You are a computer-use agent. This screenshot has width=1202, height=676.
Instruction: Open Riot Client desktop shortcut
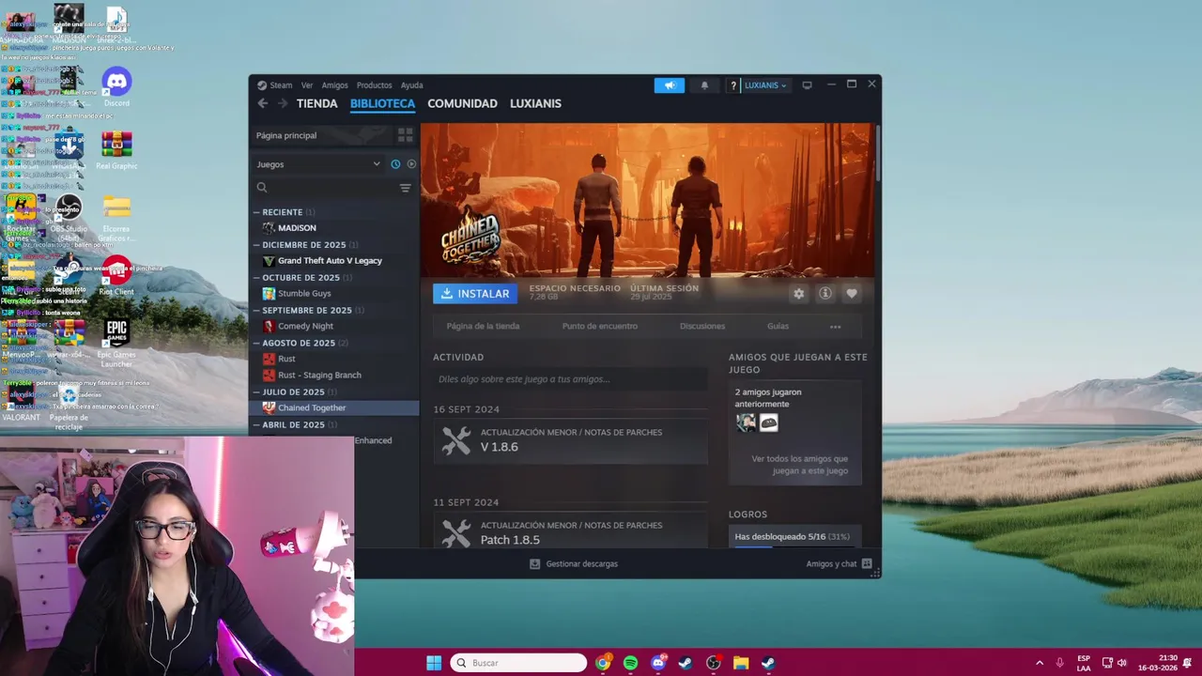pos(116,276)
